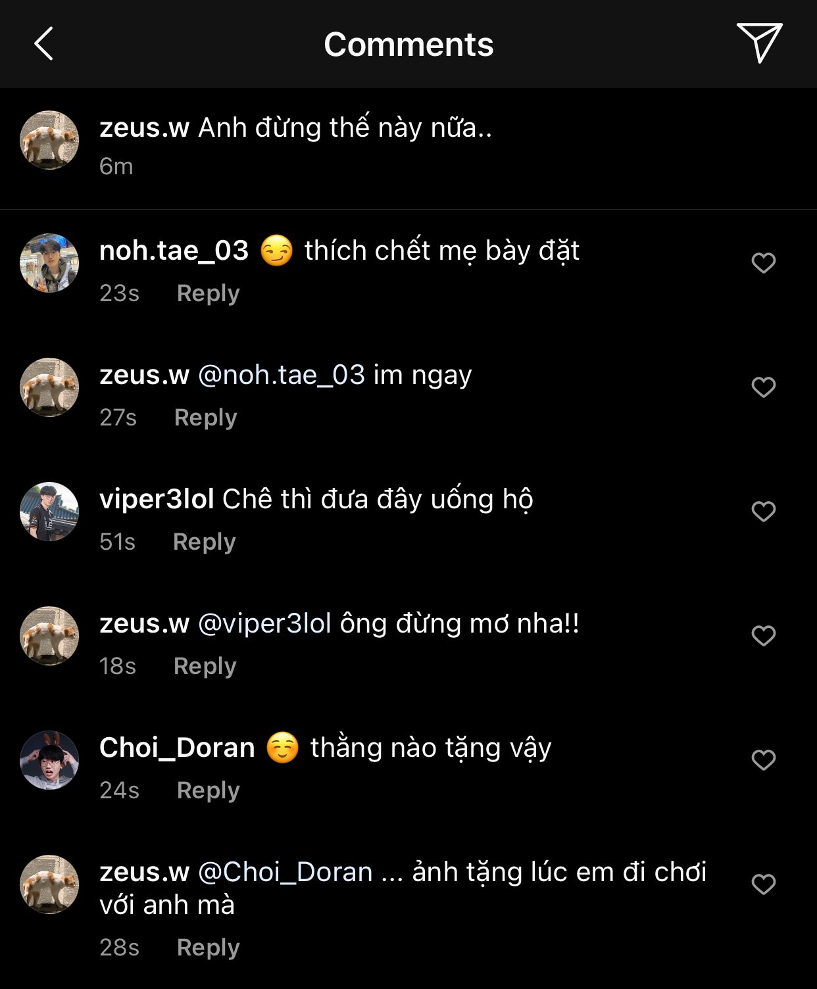This screenshot has width=817, height=989.
Task: Open the share paper plane icon
Action: pyautogui.click(x=759, y=43)
